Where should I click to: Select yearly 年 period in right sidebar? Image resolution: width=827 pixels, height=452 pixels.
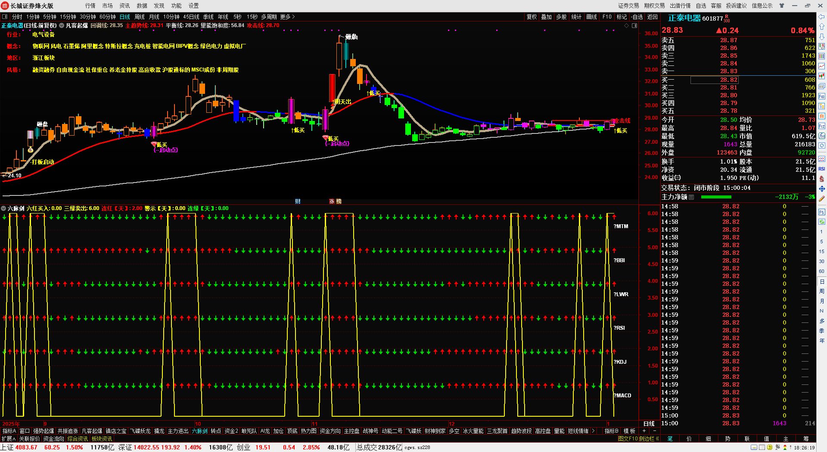point(822,341)
